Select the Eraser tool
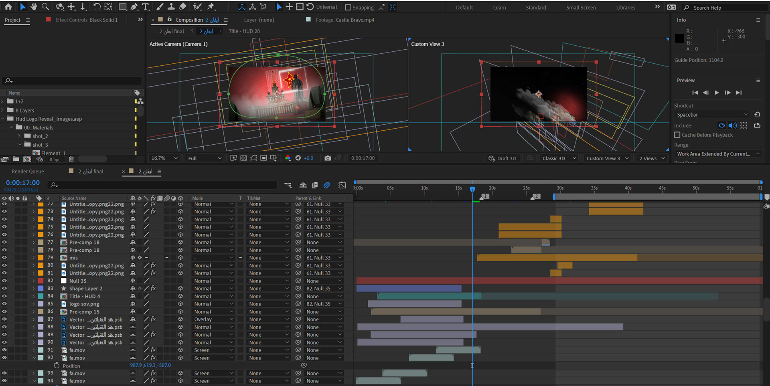Screen dimensions: 770x386 pos(182,7)
